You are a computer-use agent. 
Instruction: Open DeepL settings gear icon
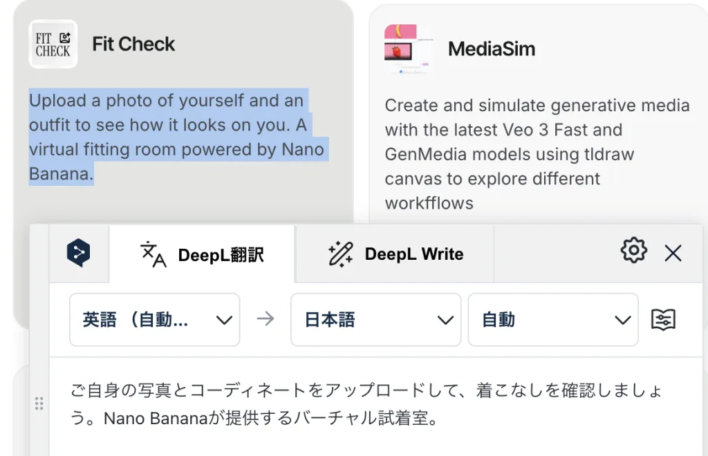click(634, 250)
